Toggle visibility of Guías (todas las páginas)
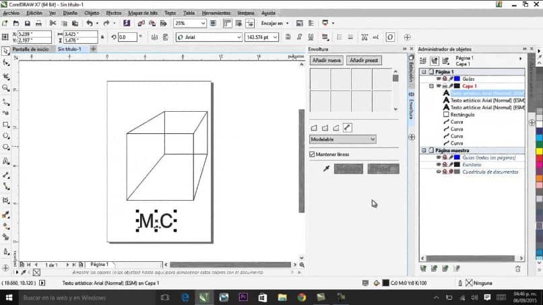 pos(439,158)
